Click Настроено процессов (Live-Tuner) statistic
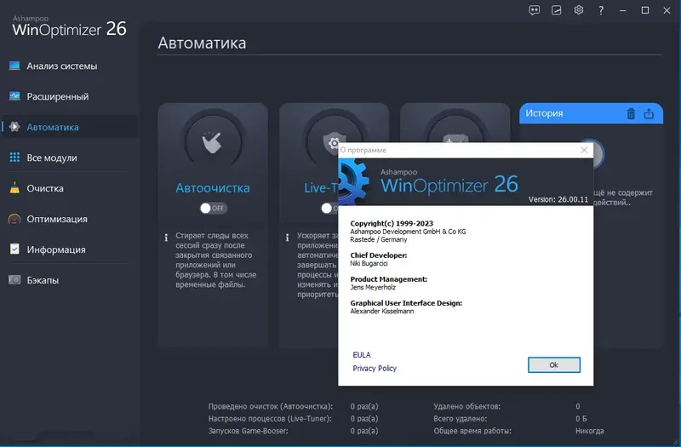The width and height of the screenshot is (681, 447). [x=270, y=418]
